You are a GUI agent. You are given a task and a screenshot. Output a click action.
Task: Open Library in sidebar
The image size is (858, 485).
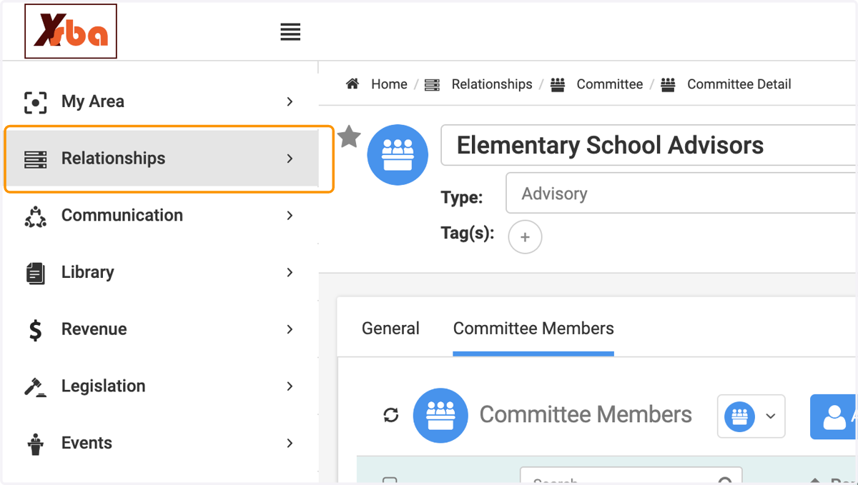tap(160, 272)
